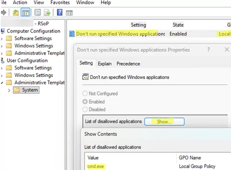Open the Window menu

coord(85,2)
